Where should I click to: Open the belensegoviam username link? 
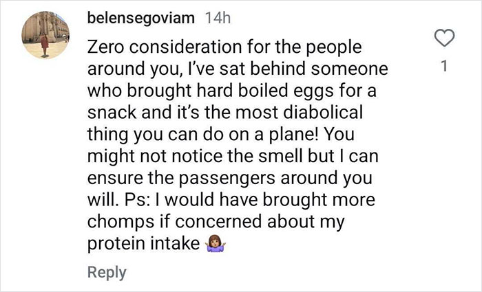pyautogui.click(x=142, y=20)
